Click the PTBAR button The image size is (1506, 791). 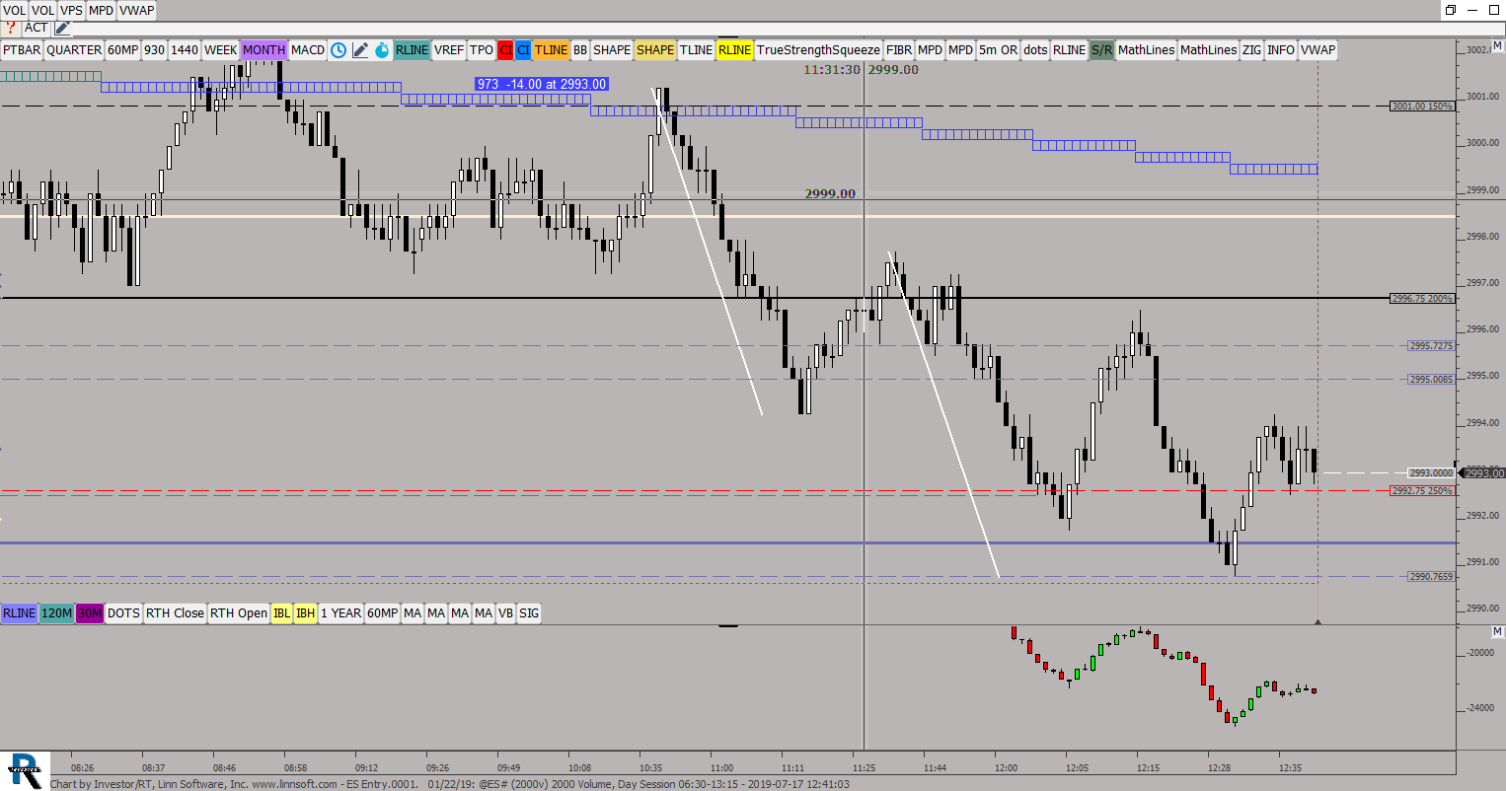point(22,50)
